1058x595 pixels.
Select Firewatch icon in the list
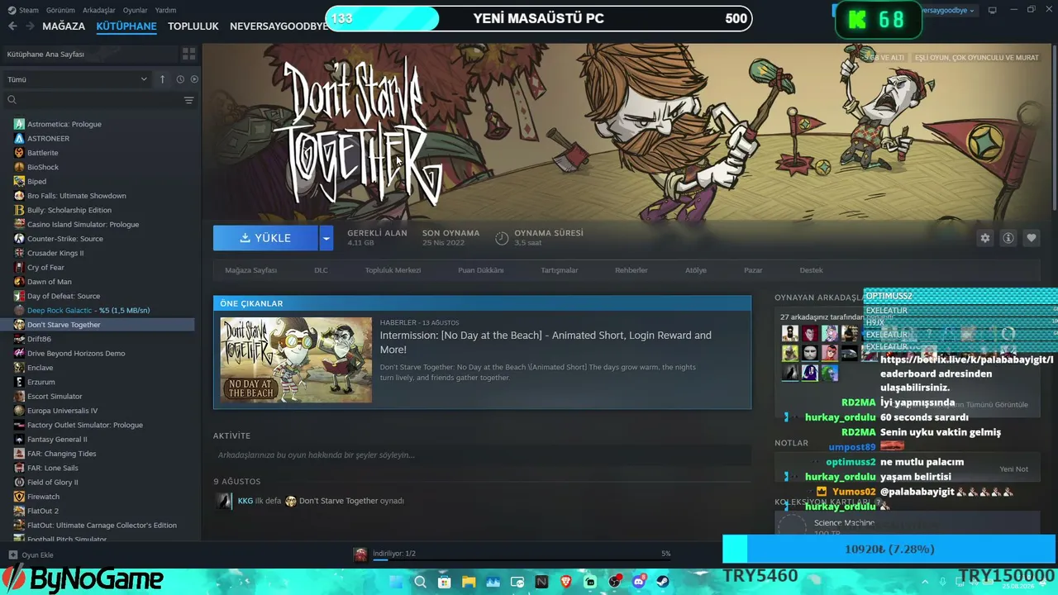pyautogui.click(x=19, y=497)
